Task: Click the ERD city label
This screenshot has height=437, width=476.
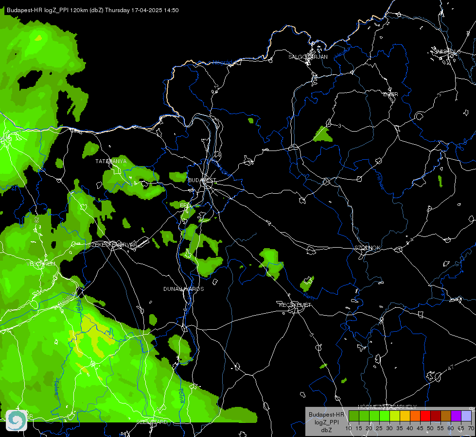Action: [185, 205]
